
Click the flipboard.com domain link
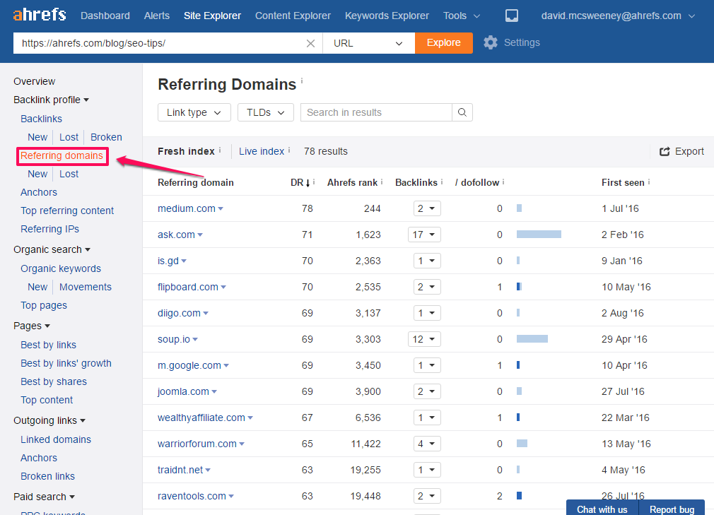pos(187,287)
